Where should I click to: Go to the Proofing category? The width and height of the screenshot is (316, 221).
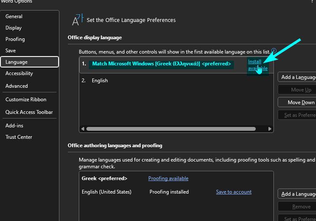pos(15,39)
